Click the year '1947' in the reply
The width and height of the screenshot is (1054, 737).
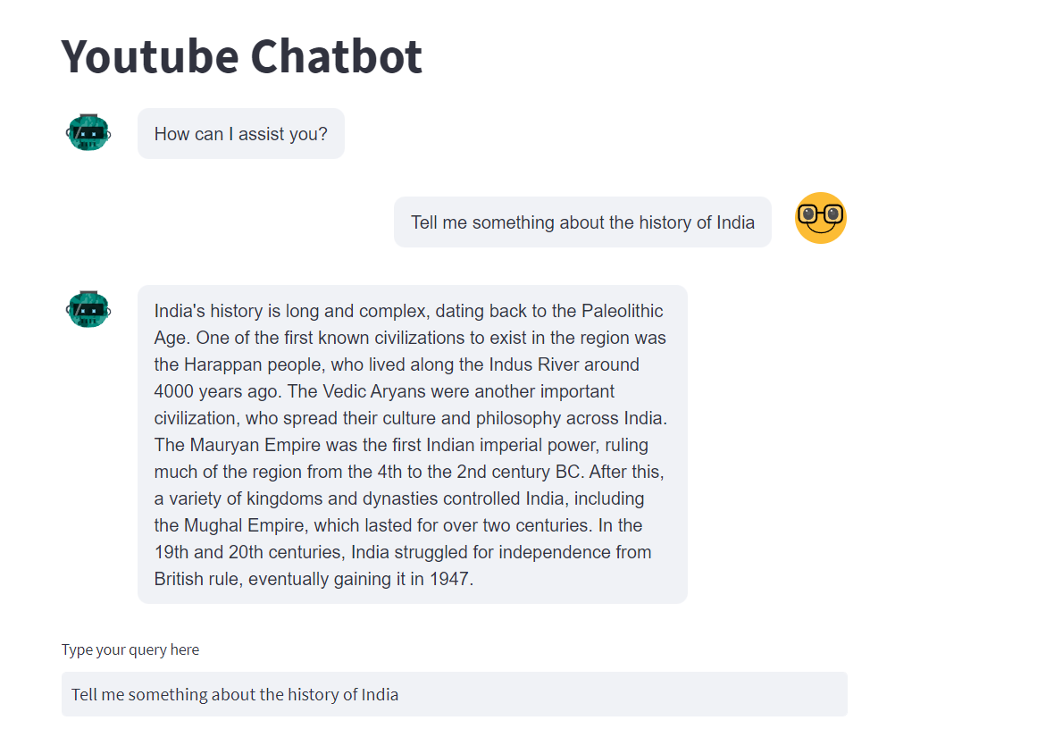tap(449, 579)
